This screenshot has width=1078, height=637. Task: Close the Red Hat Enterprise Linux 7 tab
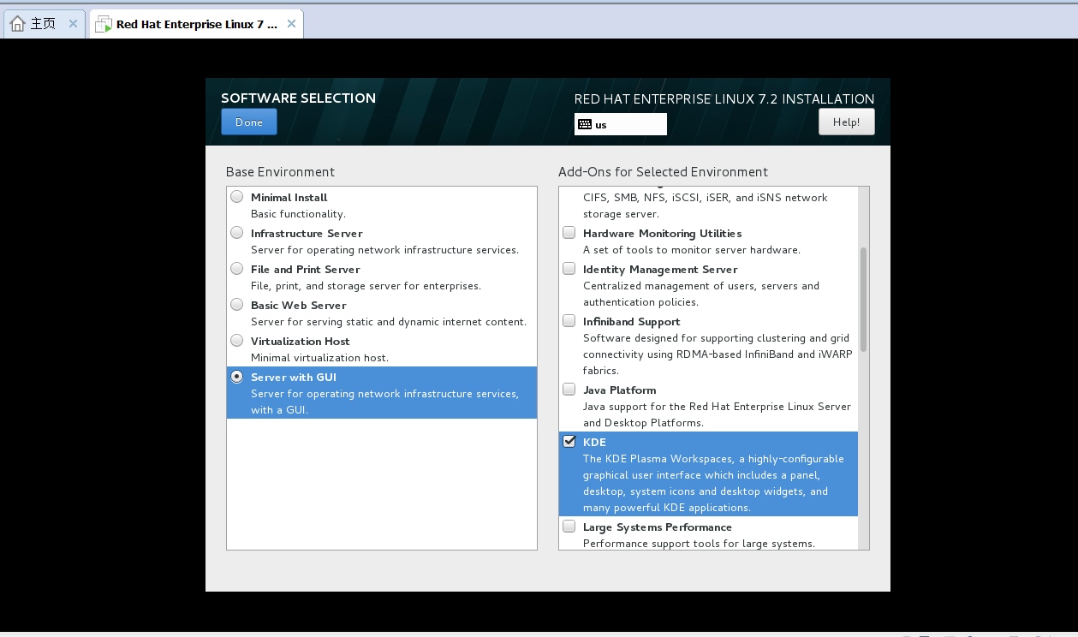[291, 24]
